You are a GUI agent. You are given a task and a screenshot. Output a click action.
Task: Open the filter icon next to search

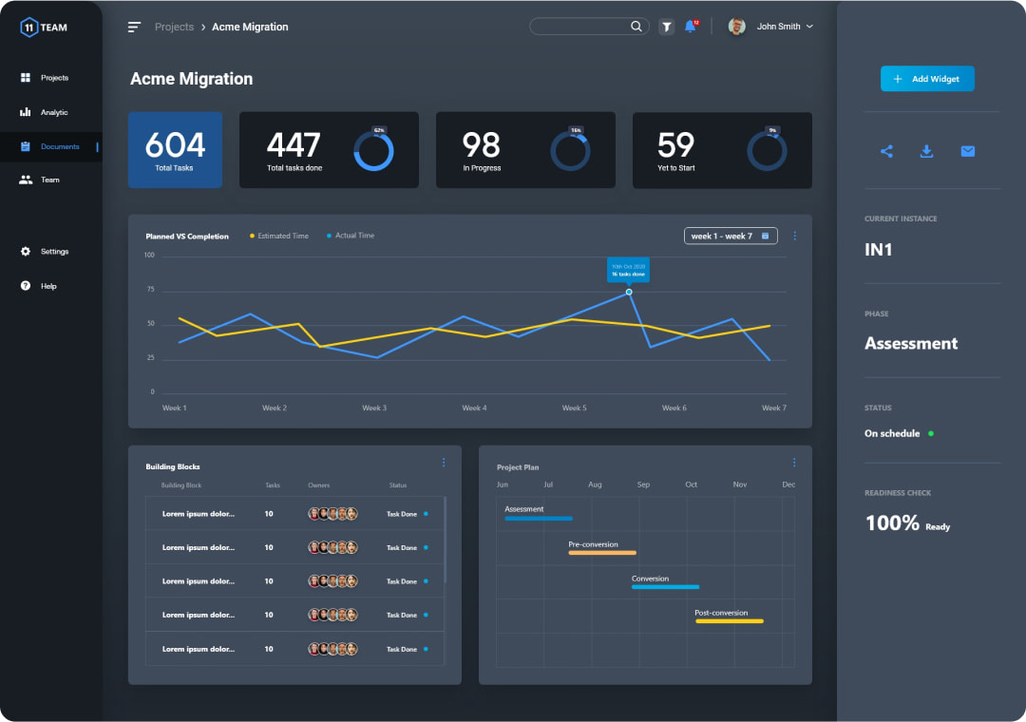tap(667, 27)
